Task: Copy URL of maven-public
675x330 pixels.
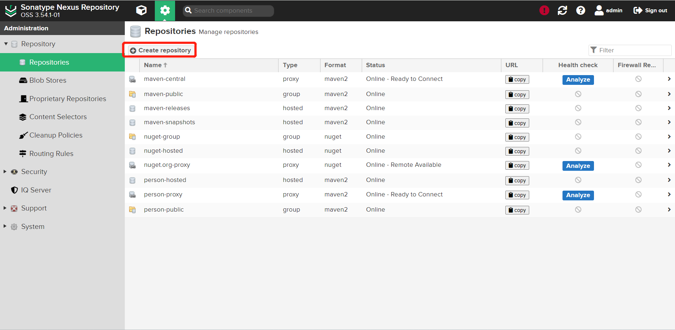Action: pyautogui.click(x=517, y=95)
